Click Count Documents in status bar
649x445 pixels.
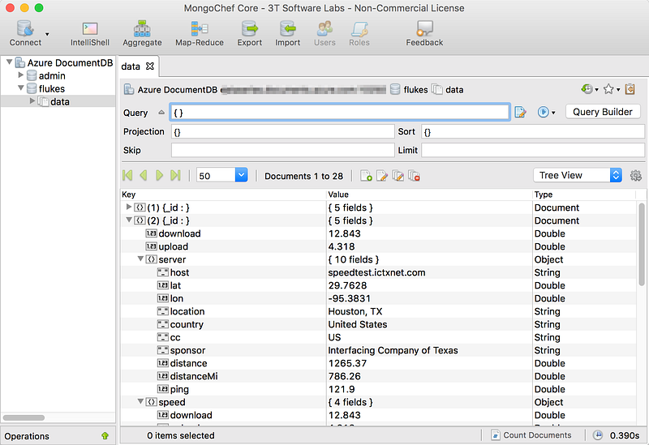pyautogui.click(x=531, y=435)
